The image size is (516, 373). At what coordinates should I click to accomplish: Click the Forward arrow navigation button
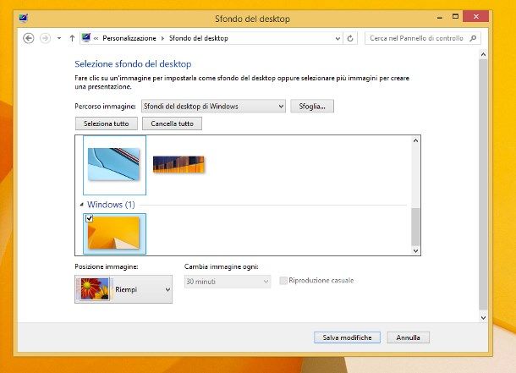tap(45, 39)
